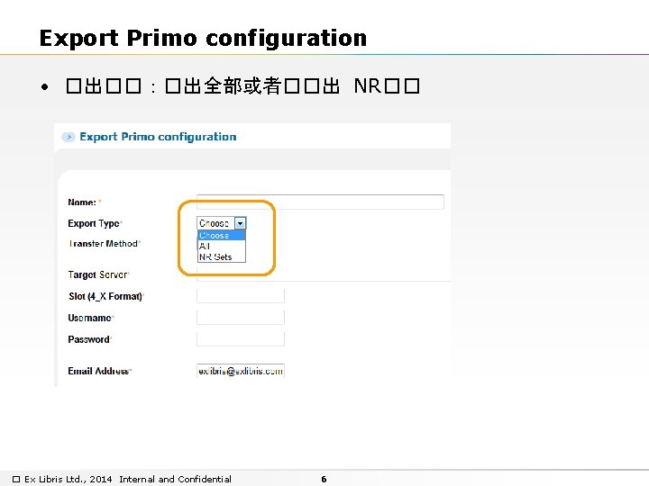Viewport: 649px width, 486px height.
Task: Click the Slot (4_X Format) input field
Action: tap(241, 296)
